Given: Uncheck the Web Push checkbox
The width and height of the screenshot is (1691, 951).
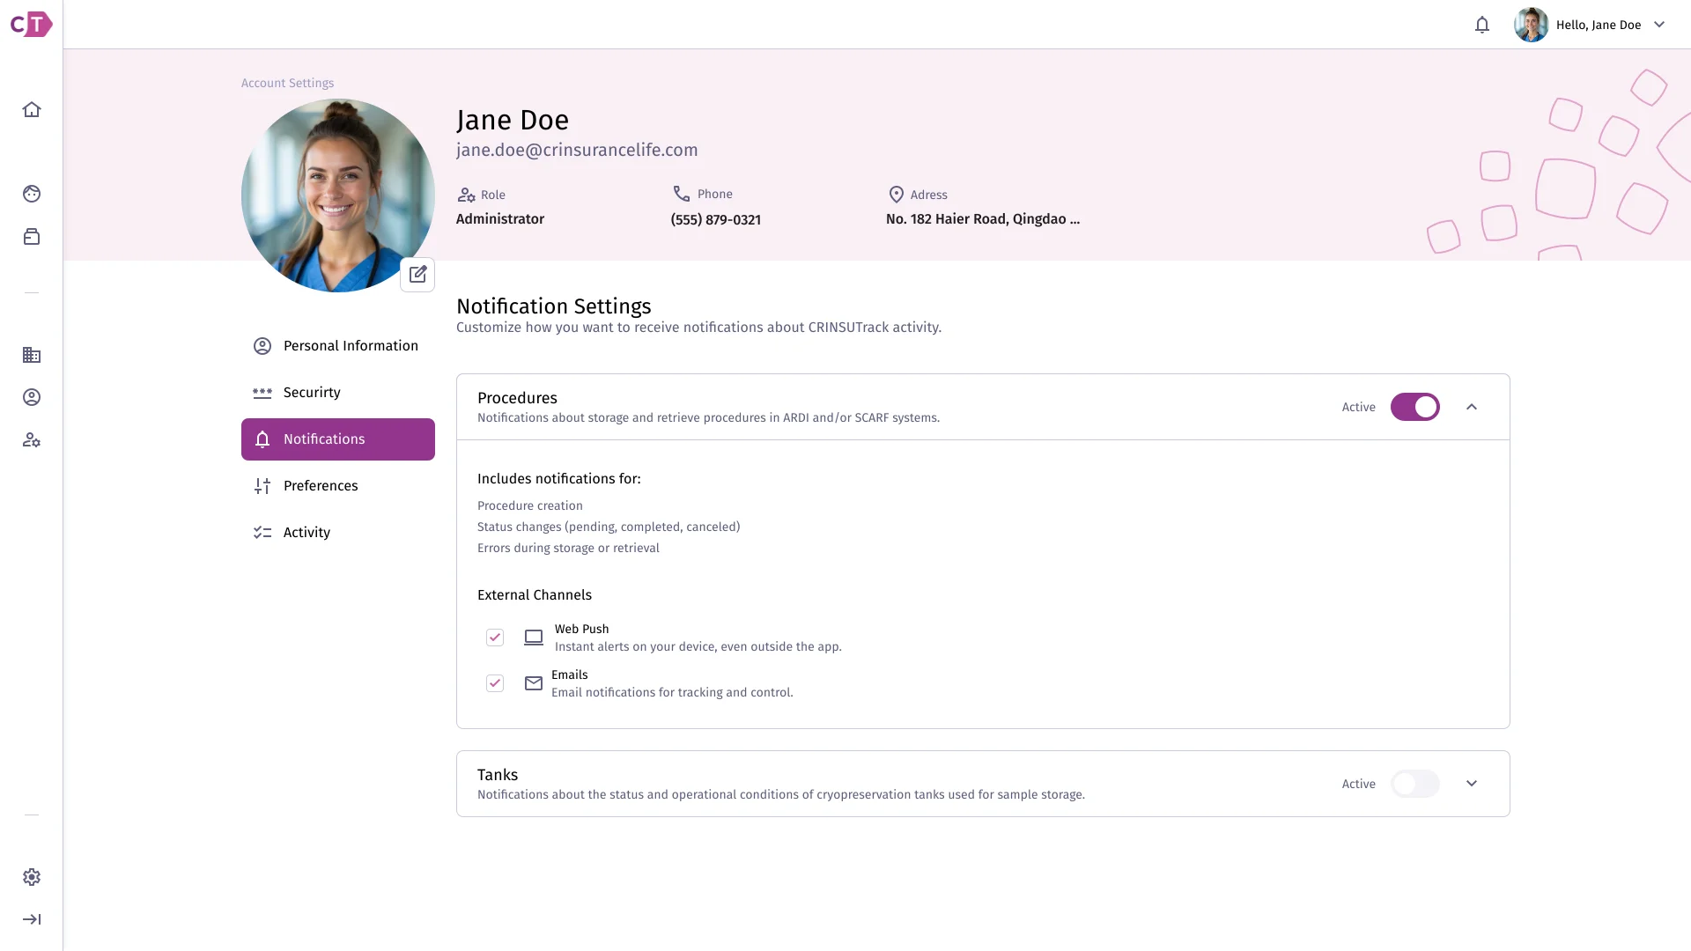Looking at the screenshot, I should coord(495,638).
